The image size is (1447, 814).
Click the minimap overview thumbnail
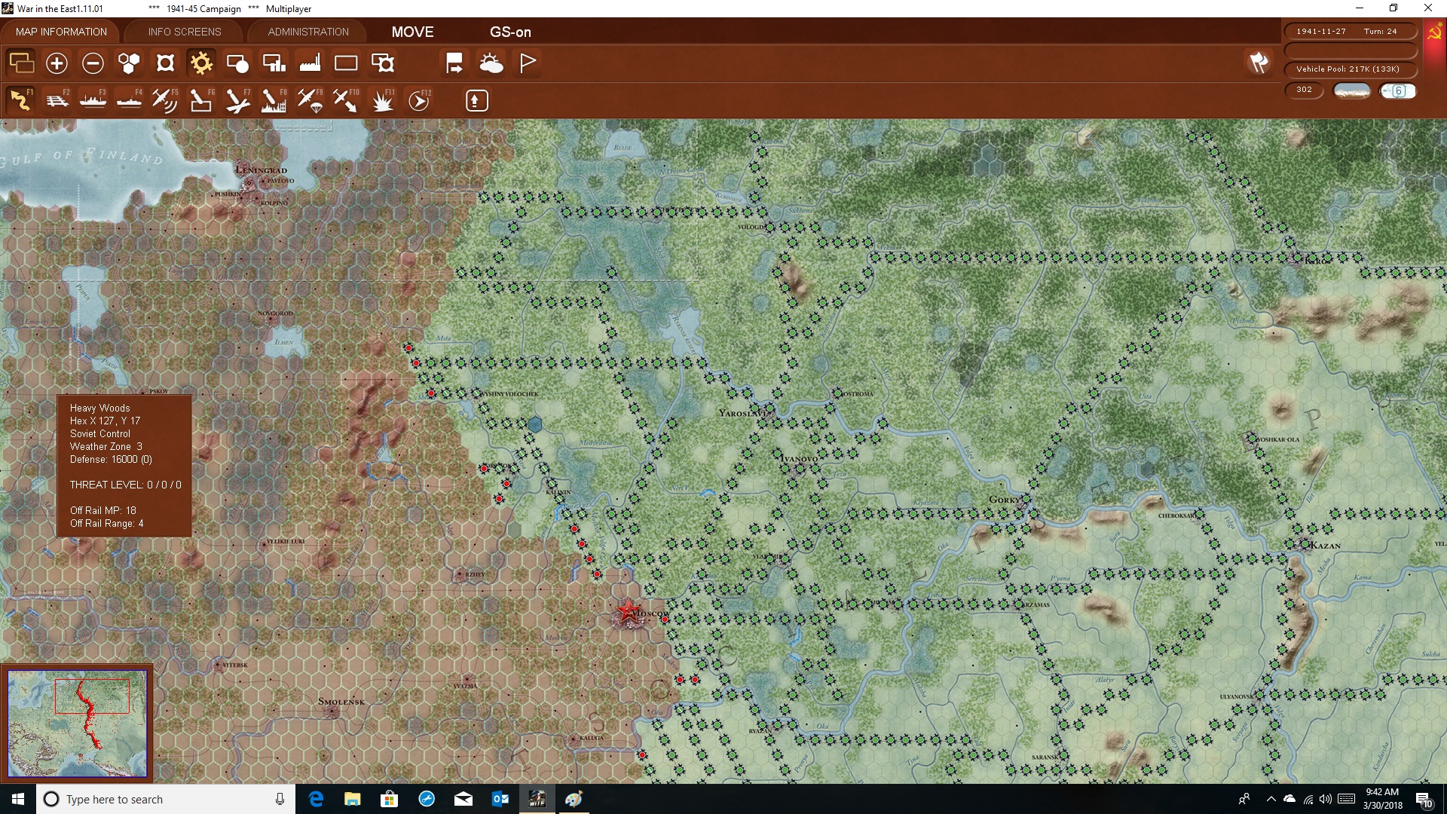[x=78, y=724]
